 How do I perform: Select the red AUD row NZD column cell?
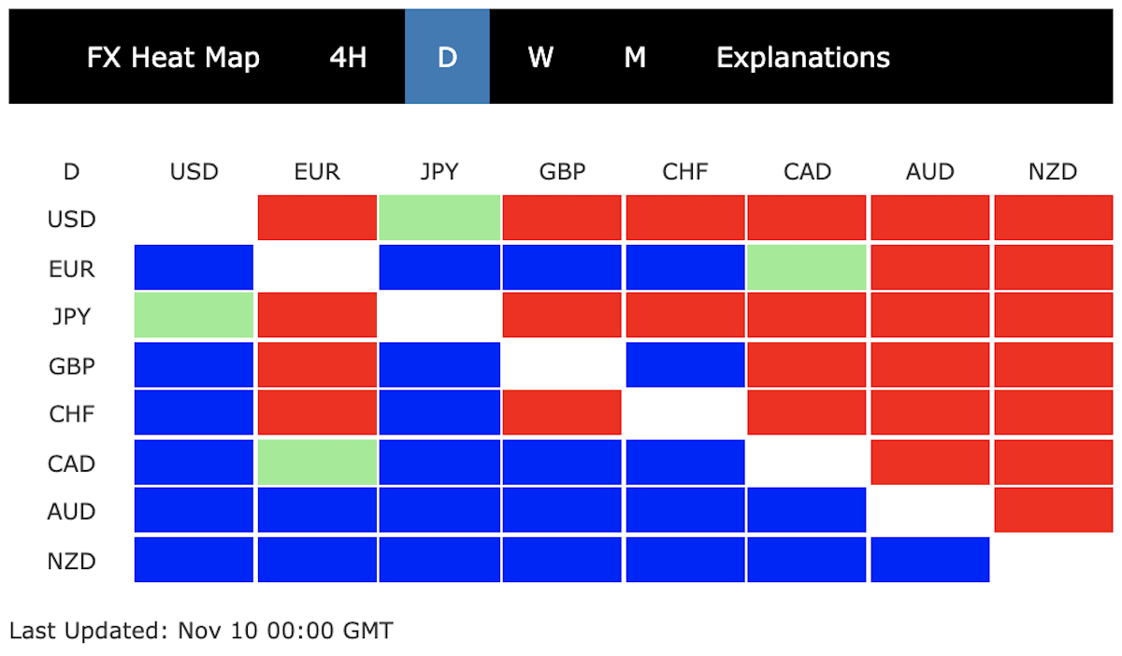[1054, 510]
